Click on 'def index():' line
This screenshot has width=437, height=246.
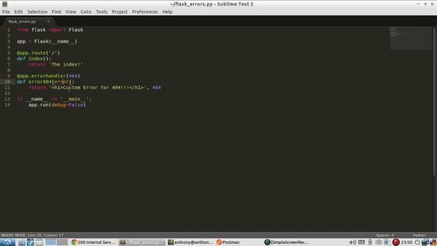(x=34, y=59)
